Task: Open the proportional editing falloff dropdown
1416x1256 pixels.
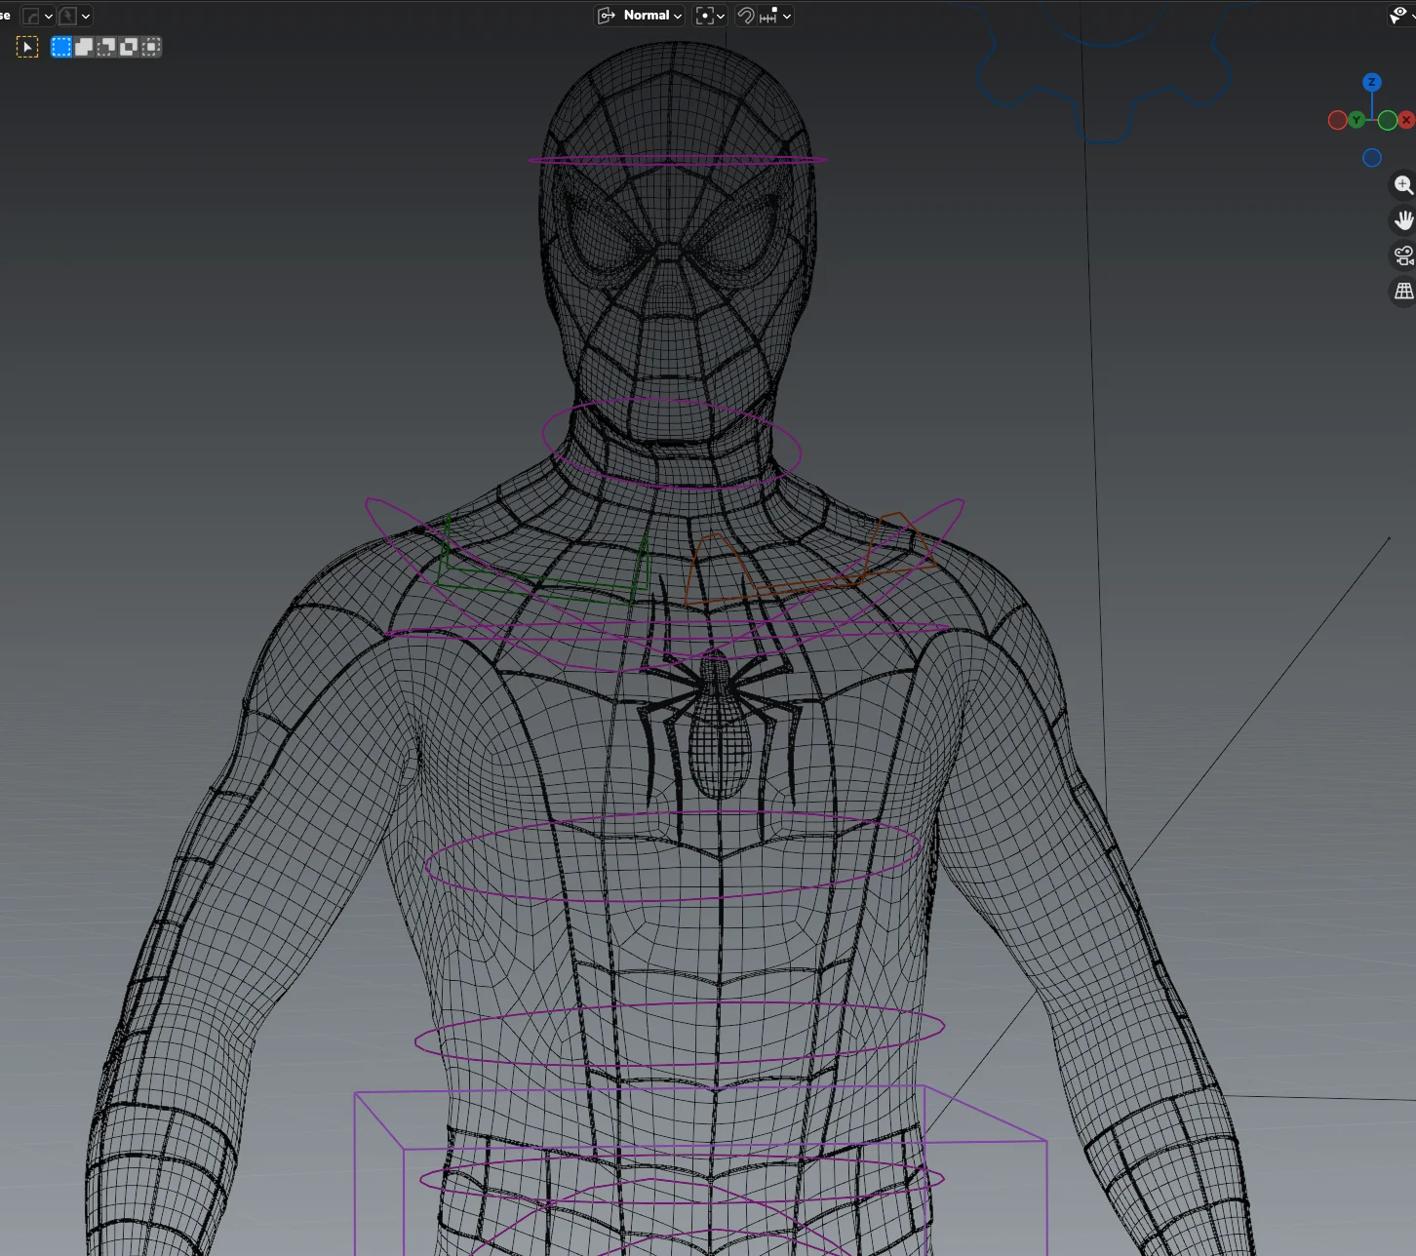Action: (787, 16)
